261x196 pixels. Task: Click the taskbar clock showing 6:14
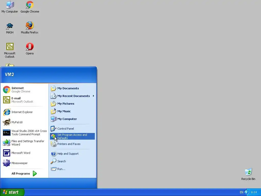coord(254,192)
